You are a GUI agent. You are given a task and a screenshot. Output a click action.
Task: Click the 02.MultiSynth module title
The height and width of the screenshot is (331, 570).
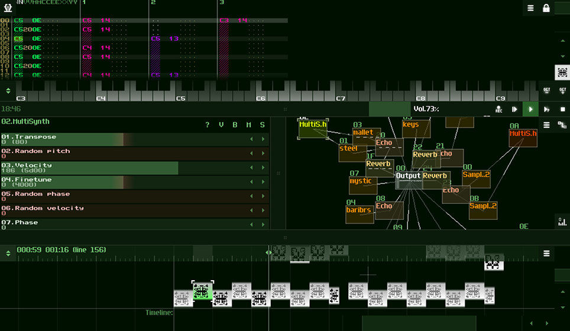[25, 121]
